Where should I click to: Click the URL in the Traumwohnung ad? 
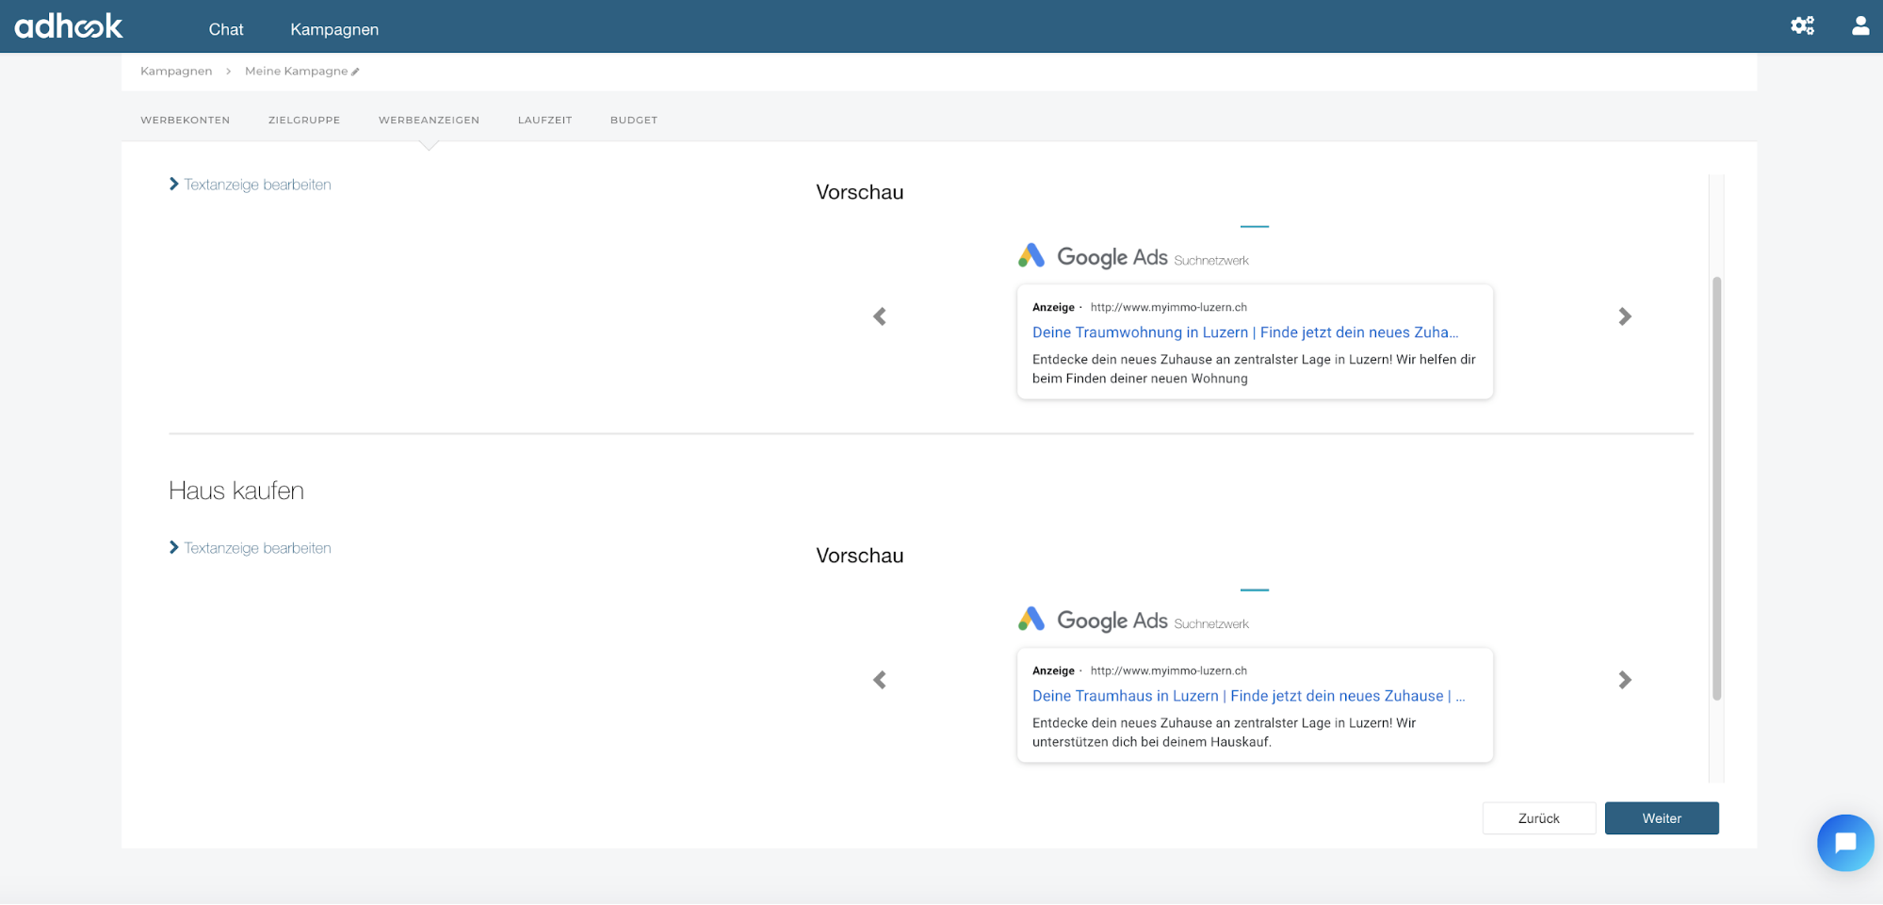pyautogui.click(x=1169, y=307)
